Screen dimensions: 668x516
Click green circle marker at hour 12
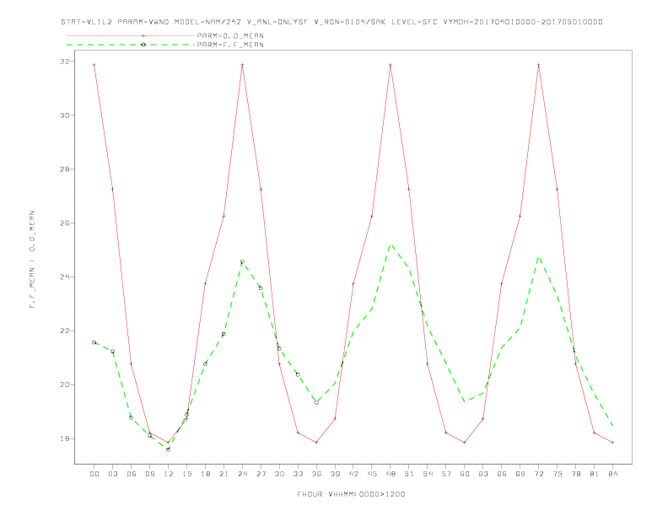[169, 449]
